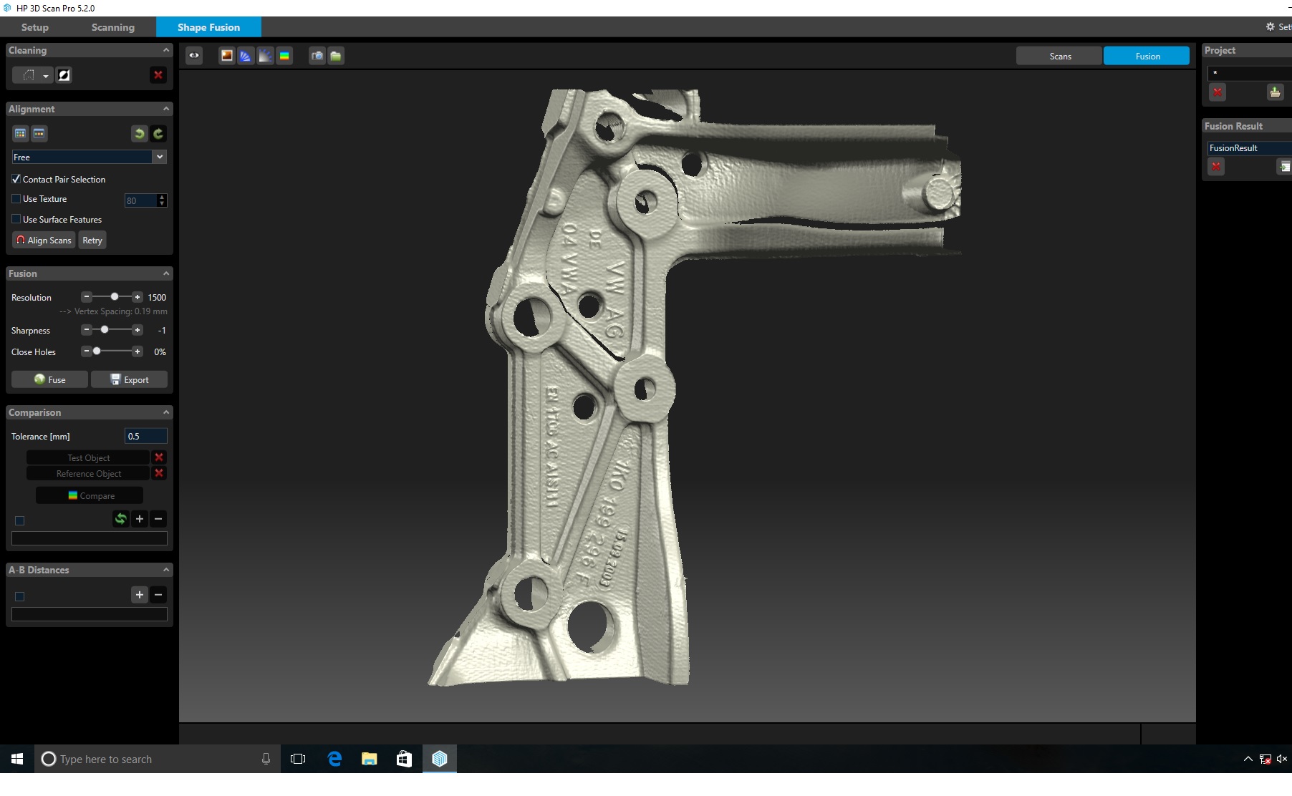Click the Test Object slot
The height and width of the screenshot is (796, 1292).
(88, 457)
